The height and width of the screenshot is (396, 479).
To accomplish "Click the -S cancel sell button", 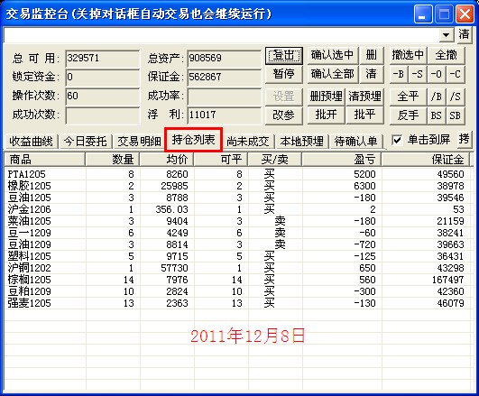I will 418,74.
